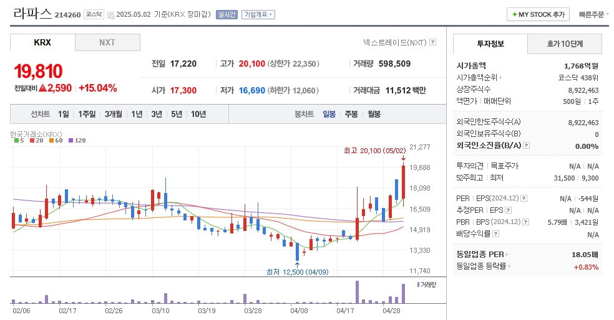Click the 최고 20,100 (05/02) chart marker
The image size is (614, 320).
[375, 151]
